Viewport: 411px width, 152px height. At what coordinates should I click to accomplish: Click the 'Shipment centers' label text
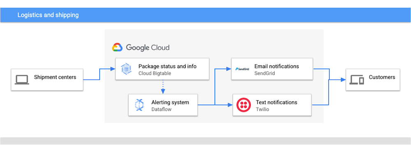coord(55,77)
